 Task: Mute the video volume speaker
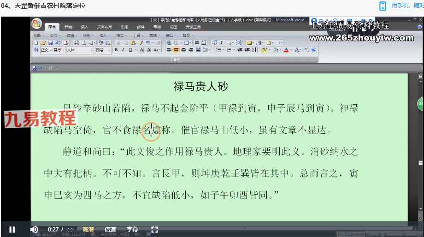34,229
